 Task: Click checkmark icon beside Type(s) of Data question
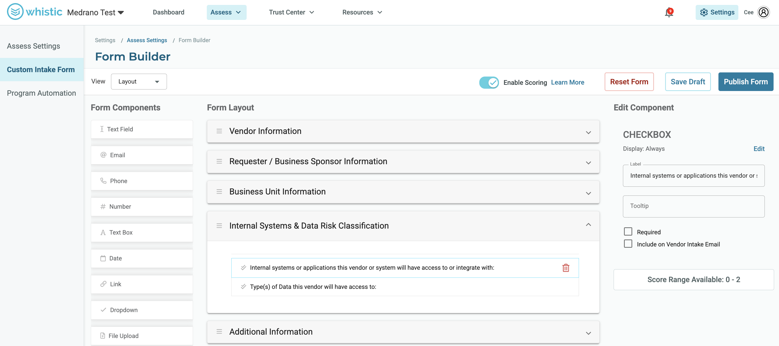244,287
